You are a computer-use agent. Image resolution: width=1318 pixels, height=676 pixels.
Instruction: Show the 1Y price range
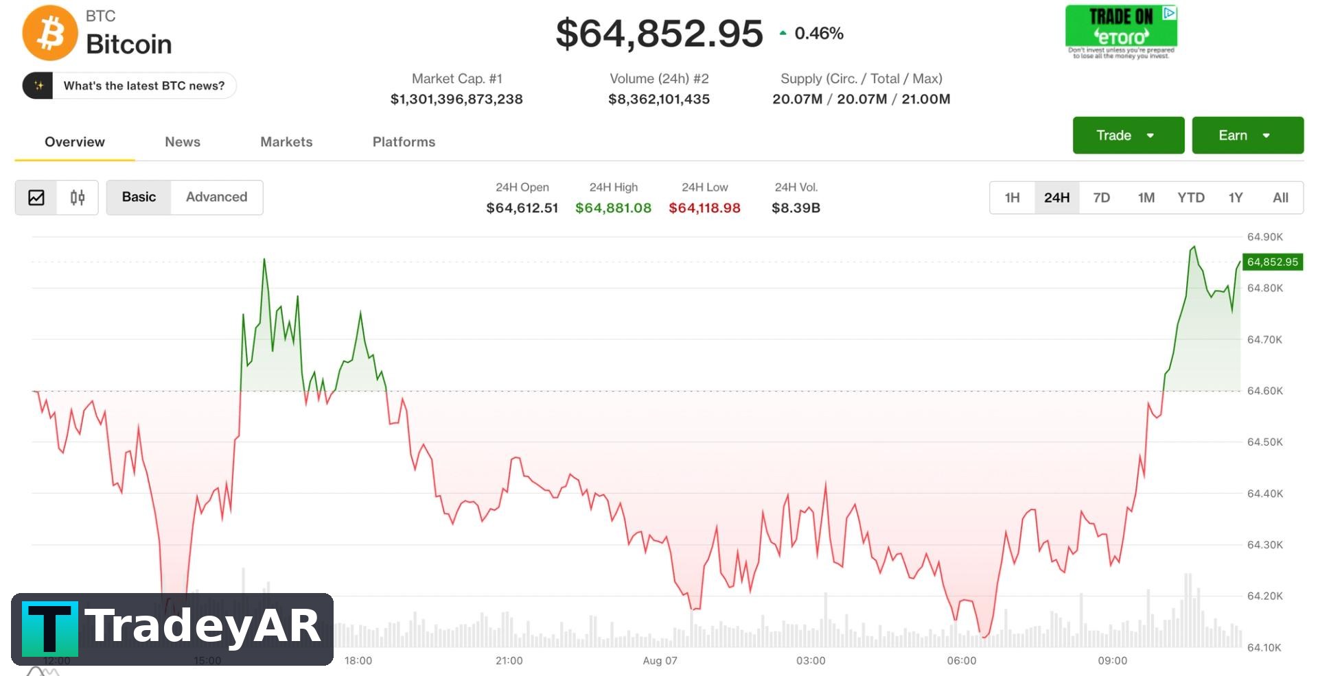coord(1236,198)
